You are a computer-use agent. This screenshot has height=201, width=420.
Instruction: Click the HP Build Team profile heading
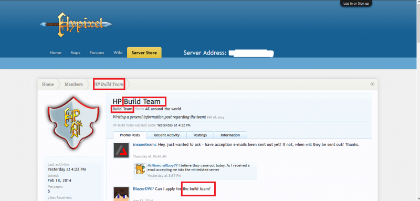coord(136,101)
